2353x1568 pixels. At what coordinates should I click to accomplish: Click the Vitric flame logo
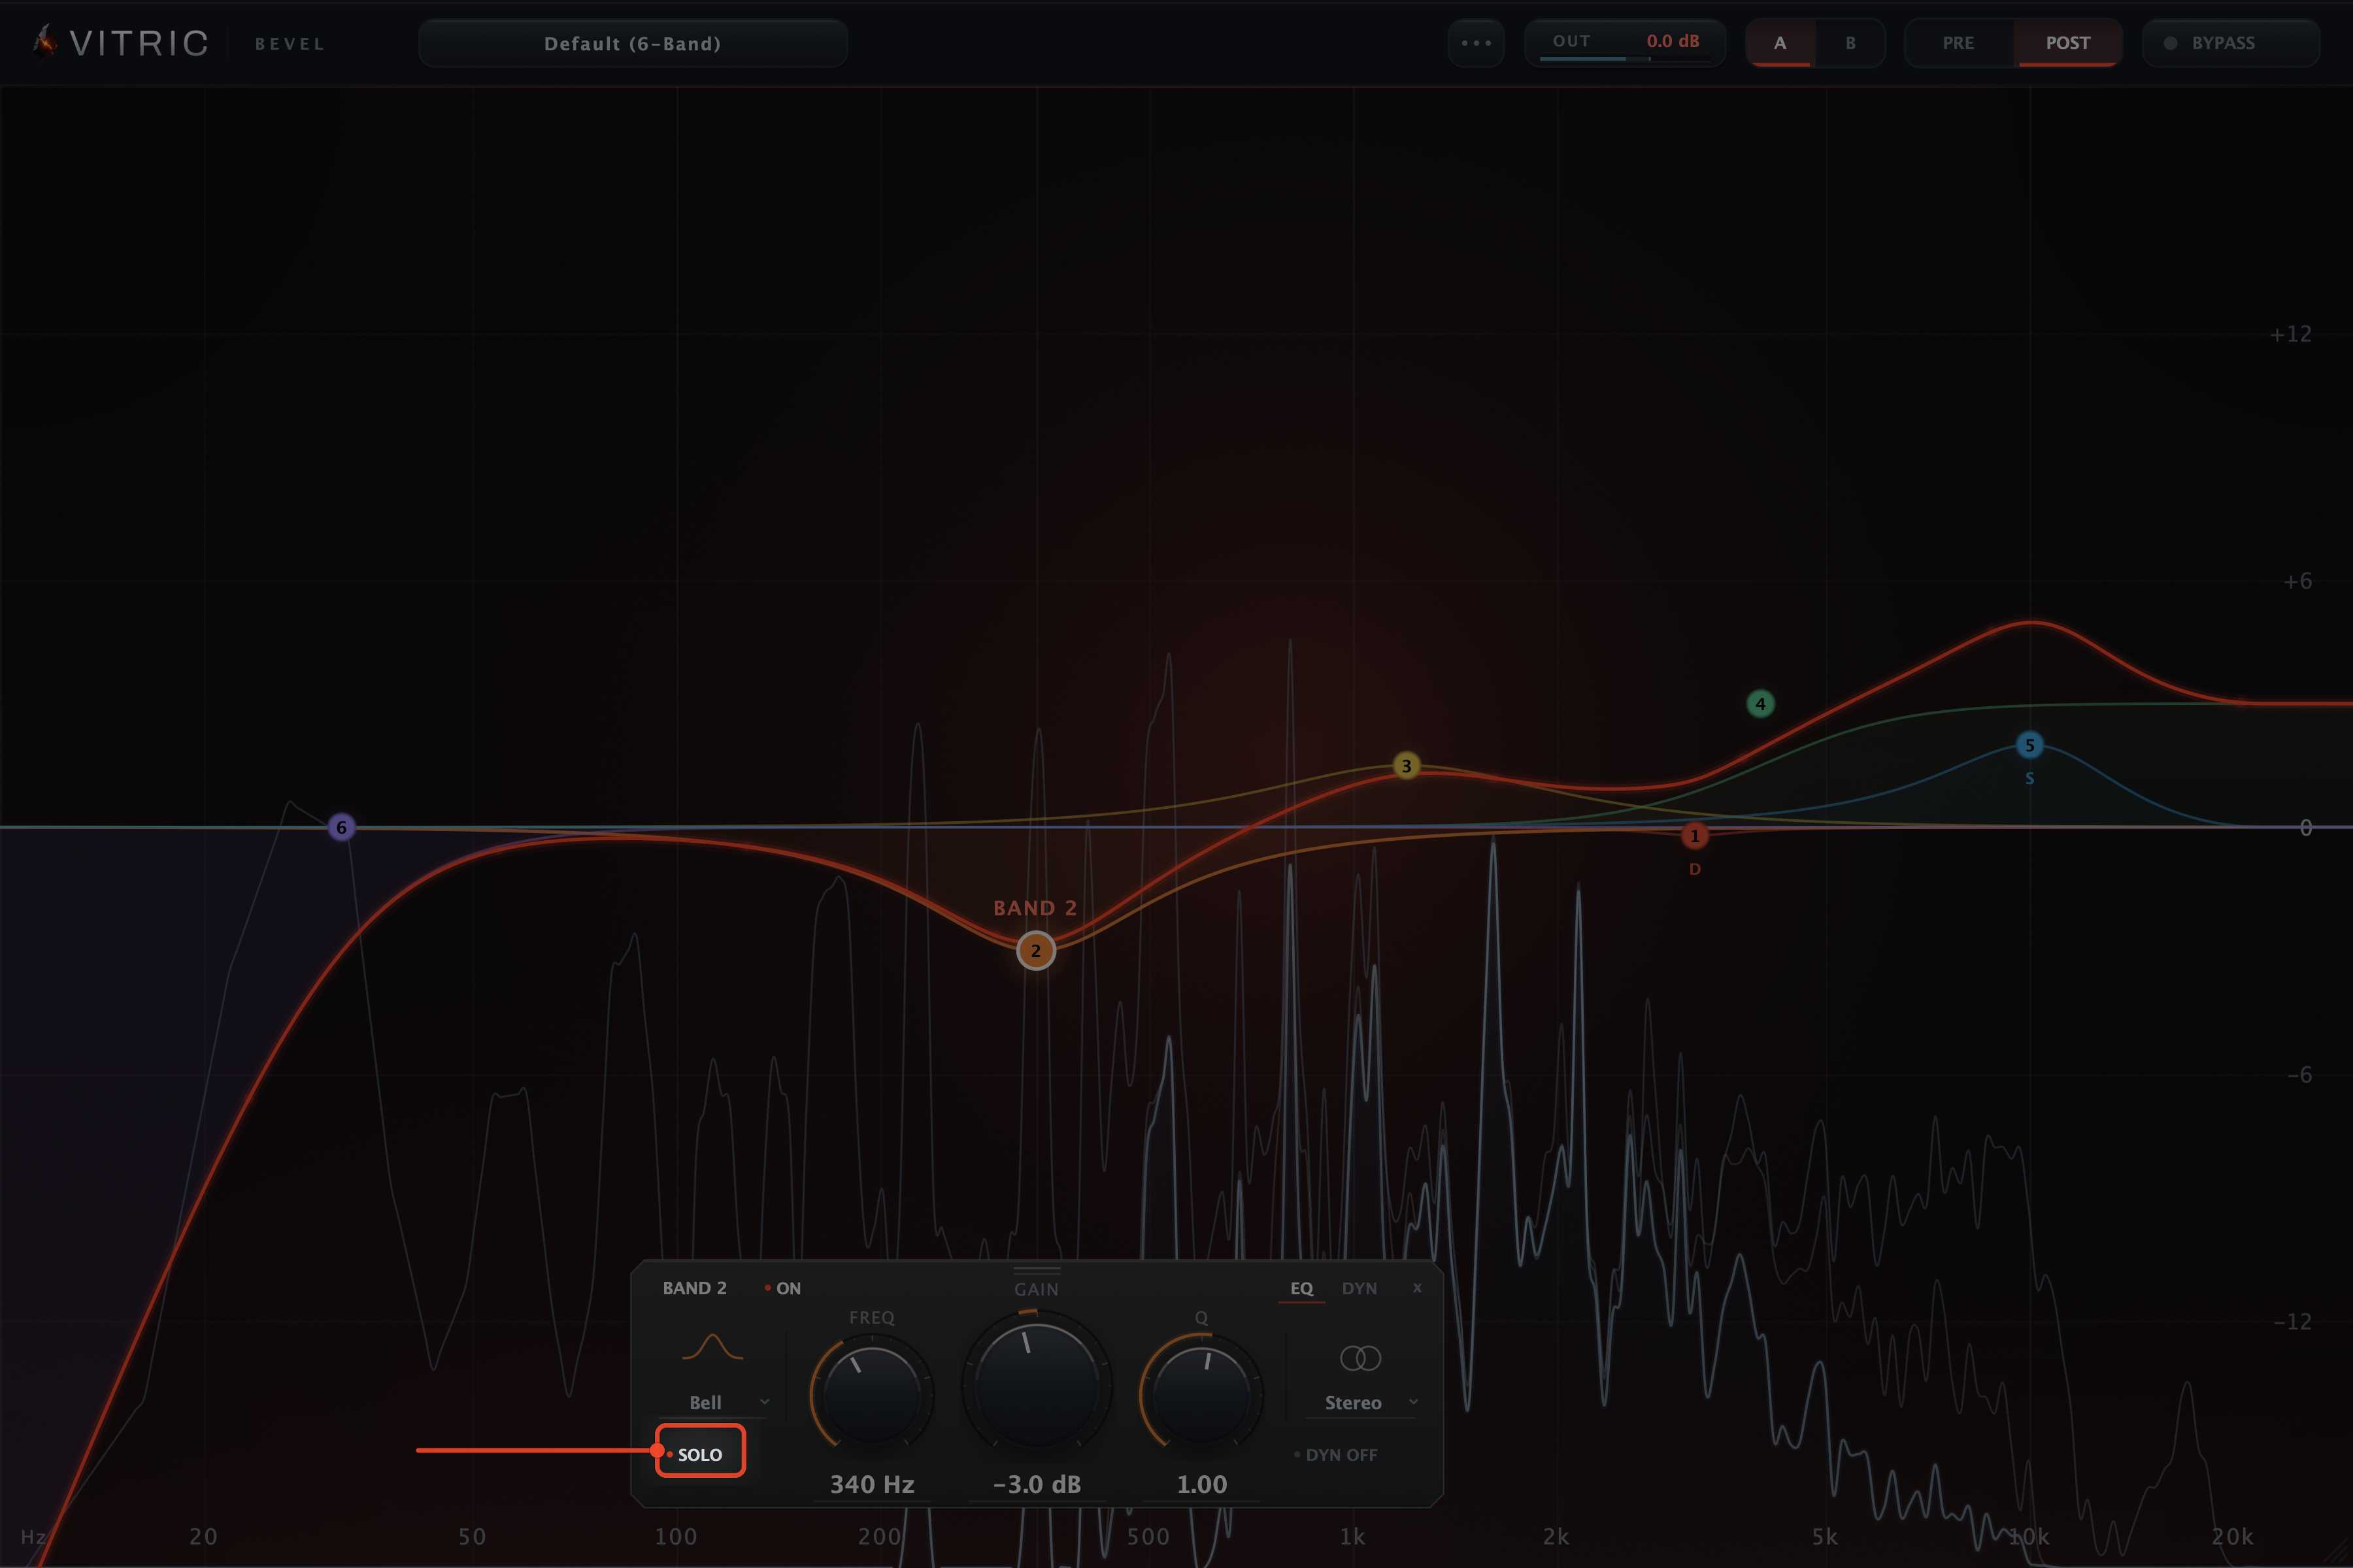[x=44, y=42]
